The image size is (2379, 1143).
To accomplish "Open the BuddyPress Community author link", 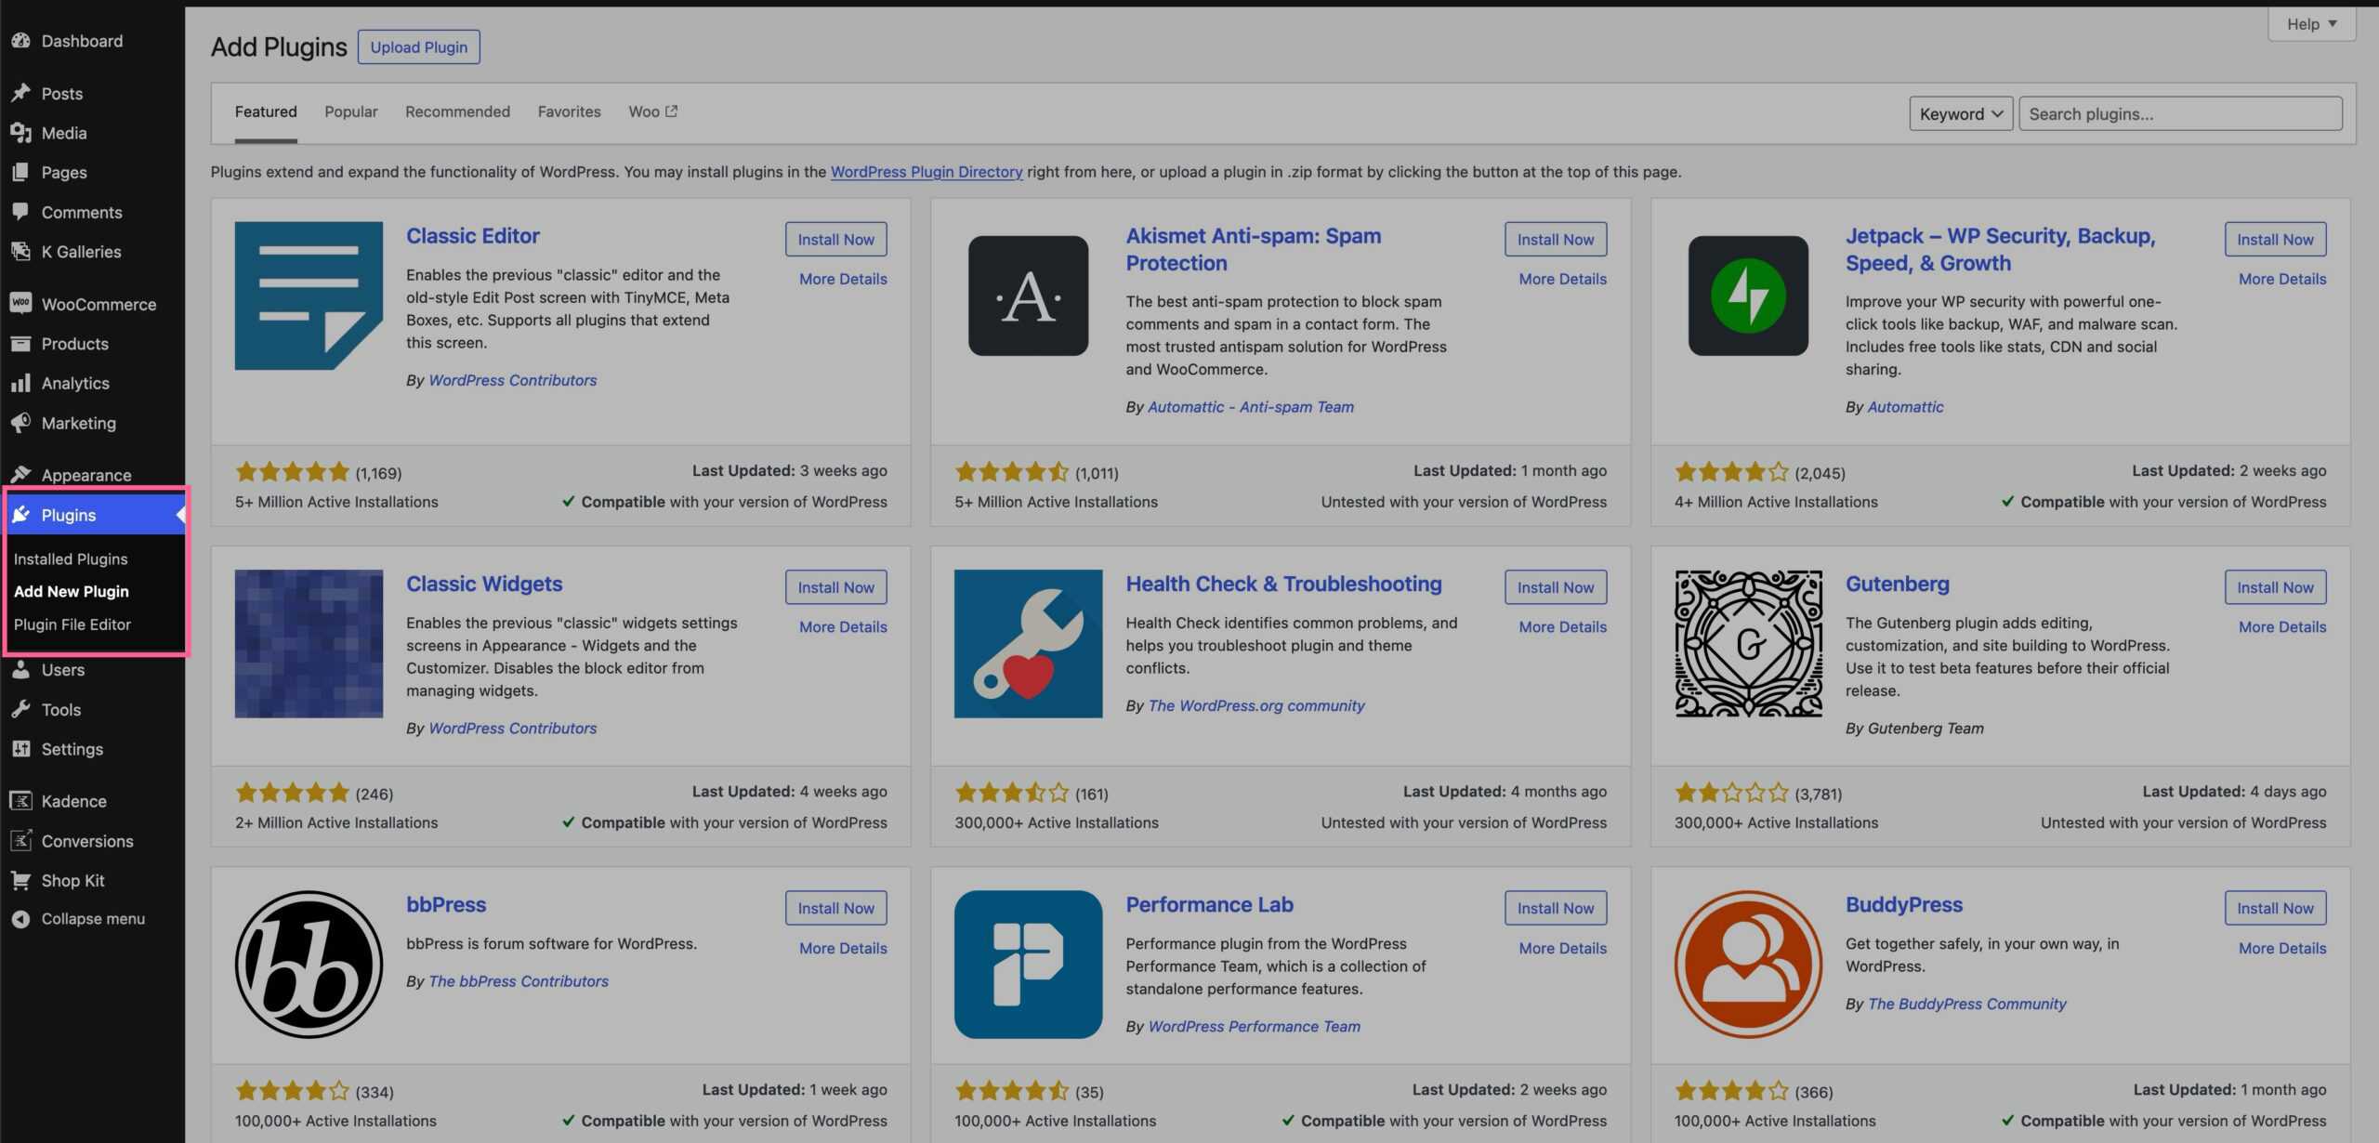I will (1967, 1004).
